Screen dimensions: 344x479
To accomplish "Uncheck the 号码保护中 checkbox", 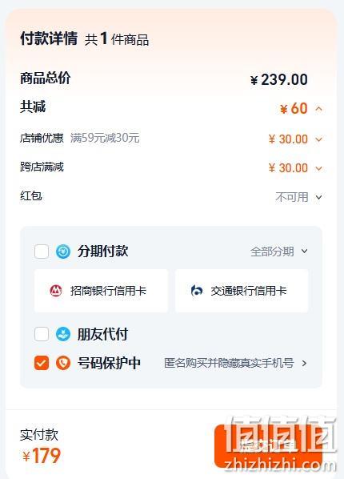I will 42,363.
